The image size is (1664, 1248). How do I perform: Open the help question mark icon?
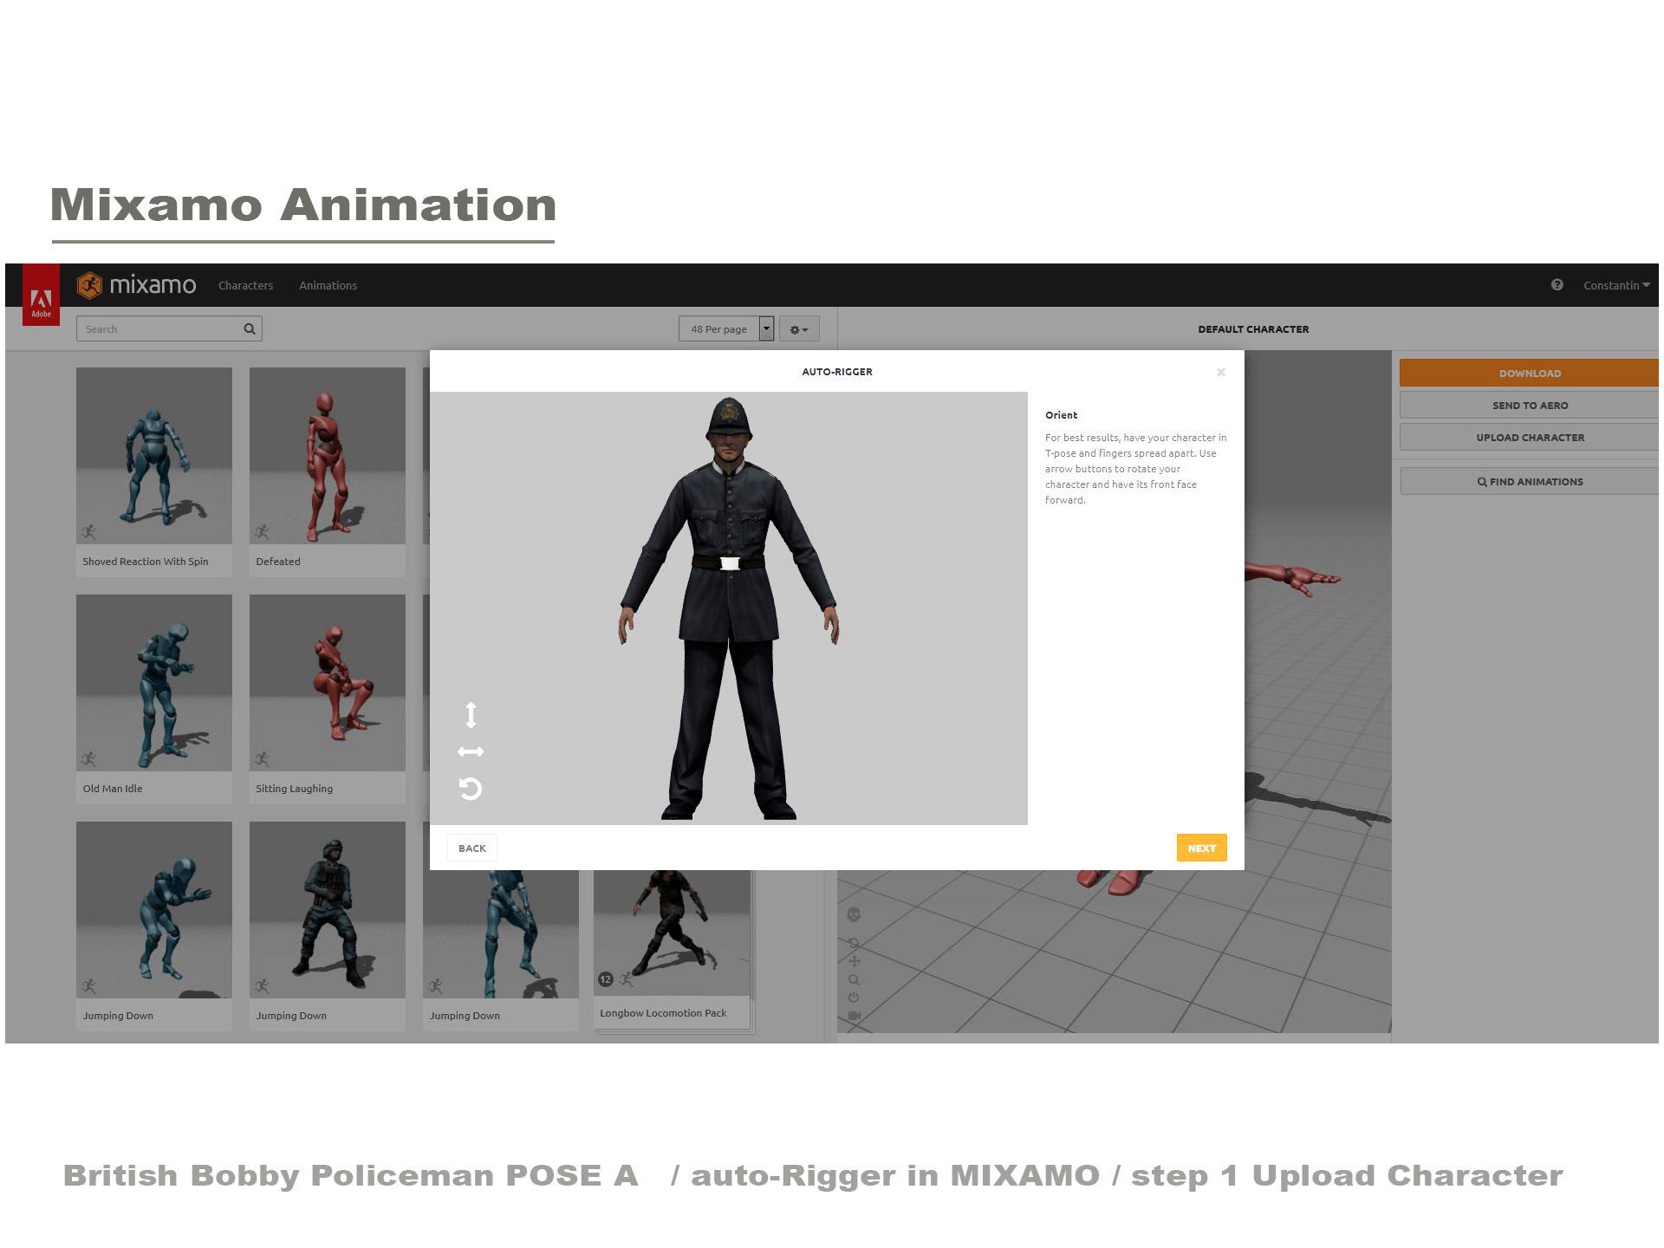(1557, 284)
